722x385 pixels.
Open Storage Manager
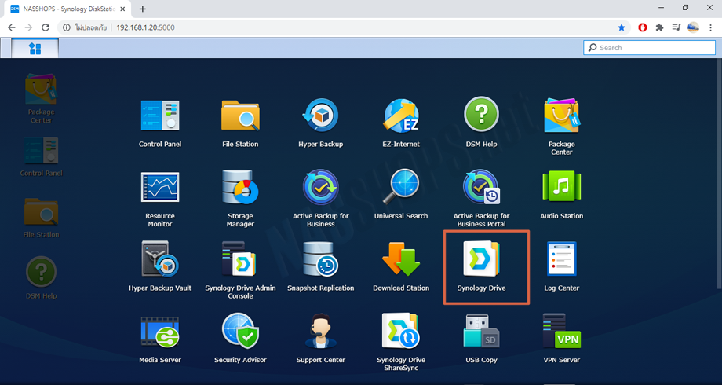click(x=240, y=198)
